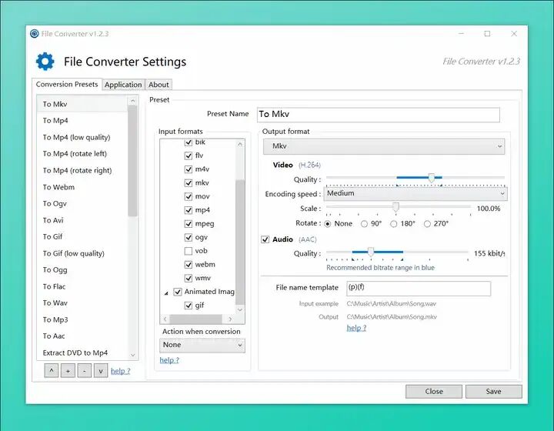Image resolution: width=554 pixels, height=431 pixels.
Task: Collapse the Animated Images tree group
Action: tap(166, 293)
